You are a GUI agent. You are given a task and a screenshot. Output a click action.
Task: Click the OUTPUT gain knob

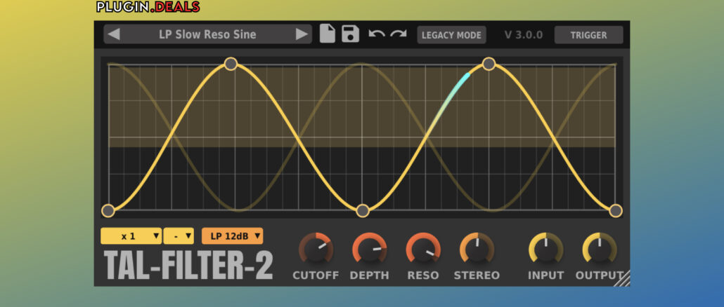click(x=600, y=250)
